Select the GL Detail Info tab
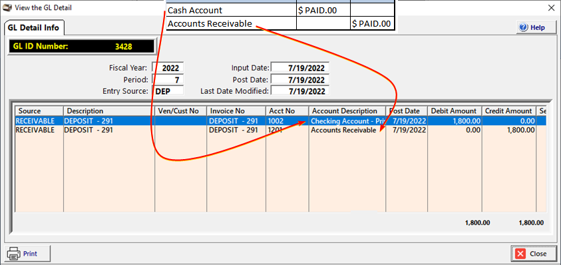The width and height of the screenshot is (561, 265). (33, 27)
